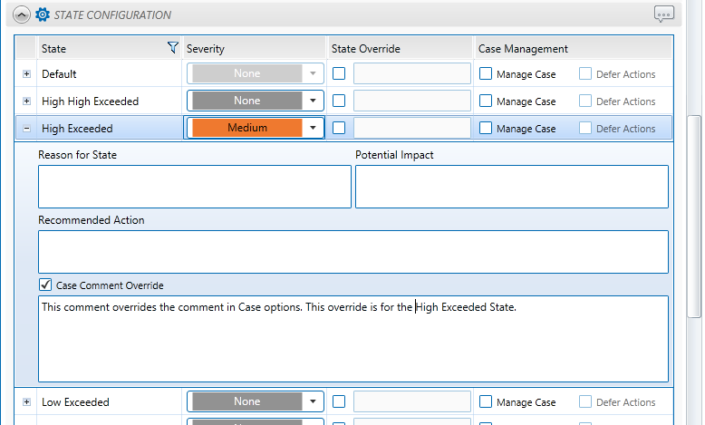Expand the Default state row
705x425 pixels.
coord(26,73)
